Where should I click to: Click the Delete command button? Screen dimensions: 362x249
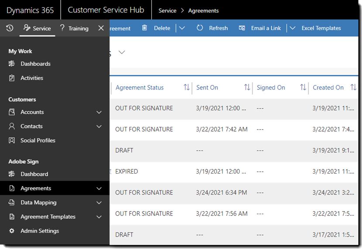coord(156,28)
